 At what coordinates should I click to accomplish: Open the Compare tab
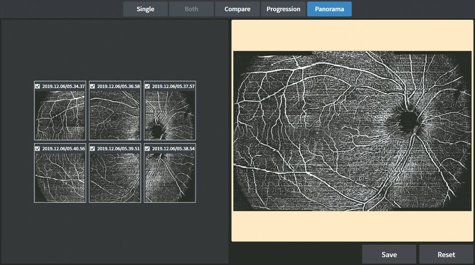(237, 9)
